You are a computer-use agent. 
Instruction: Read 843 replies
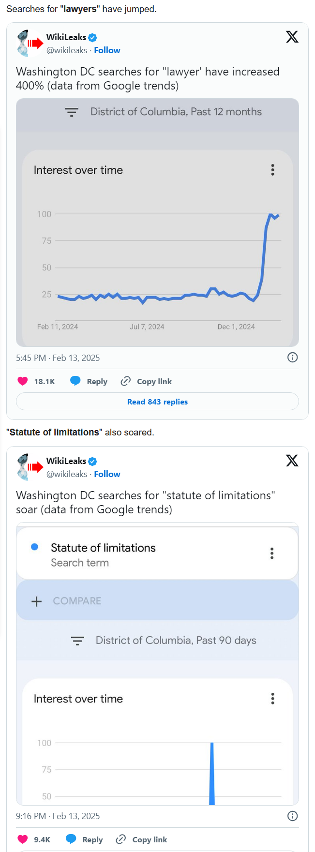click(x=157, y=402)
